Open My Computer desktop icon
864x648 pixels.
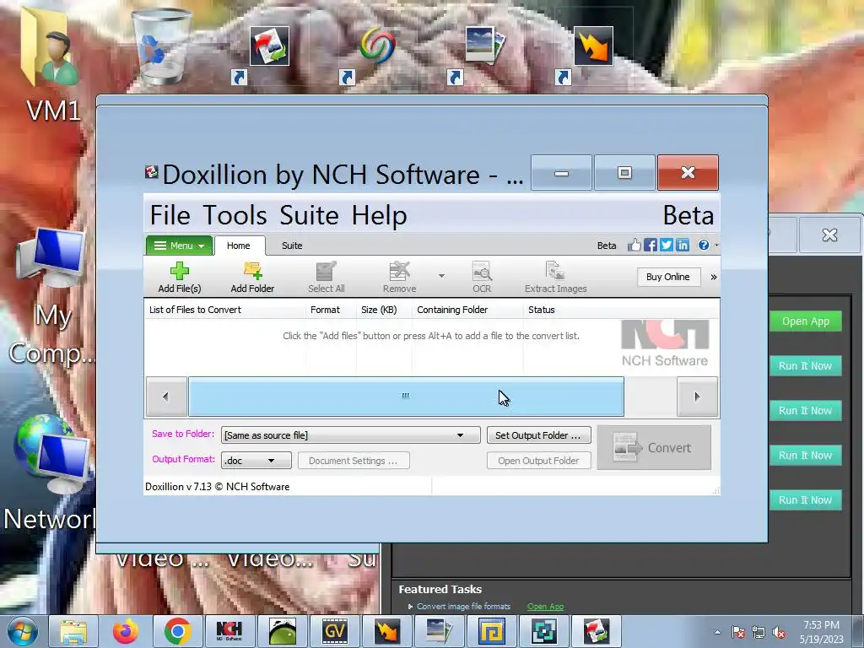(51, 259)
